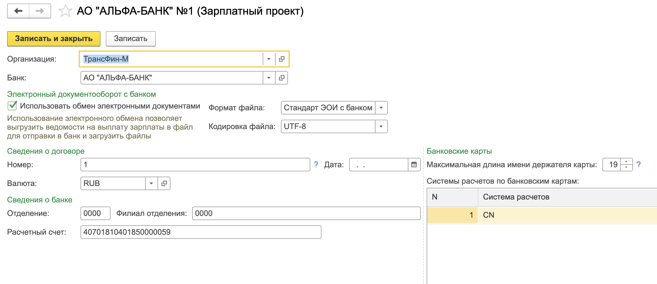The width and height of the screenshot is (657, 284).
Task: Click the Формат файла field Стандарт ЭОИ с банком
Action: coord(328,108)
